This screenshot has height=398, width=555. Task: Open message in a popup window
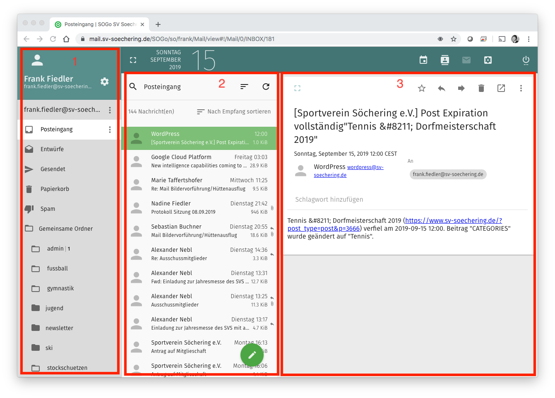pyautogui.click(x=501, y=88)
